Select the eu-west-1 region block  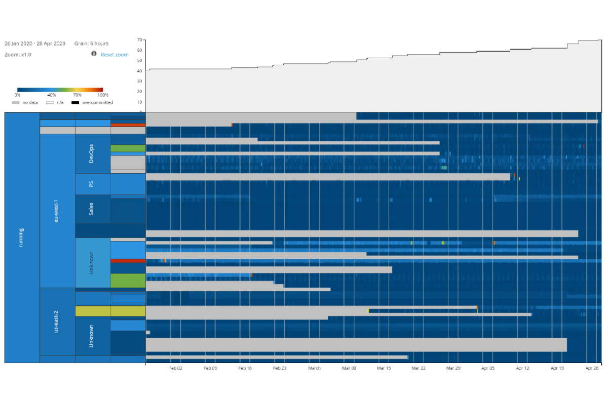click(x=57, y=211)
